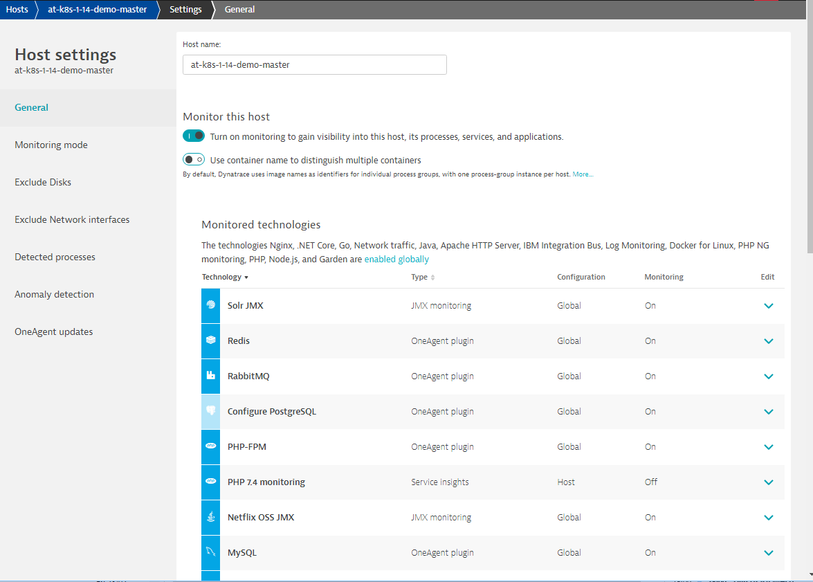Open the Anomaly detection section

(x=54, y=294)
